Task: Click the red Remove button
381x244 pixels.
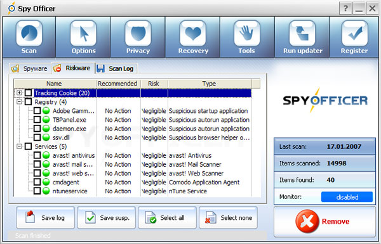Action: tap(324, 221)
